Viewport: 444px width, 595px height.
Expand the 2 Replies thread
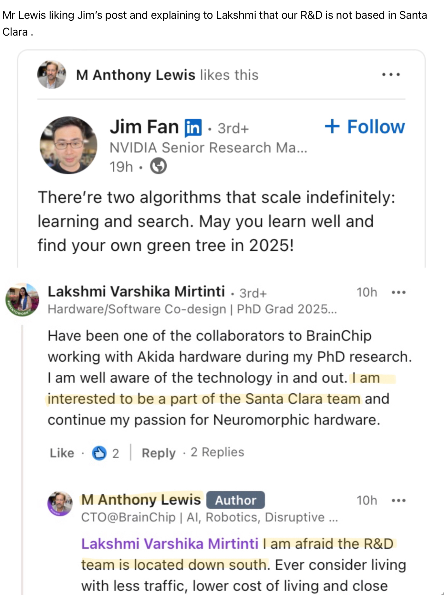tap(217, 452)
